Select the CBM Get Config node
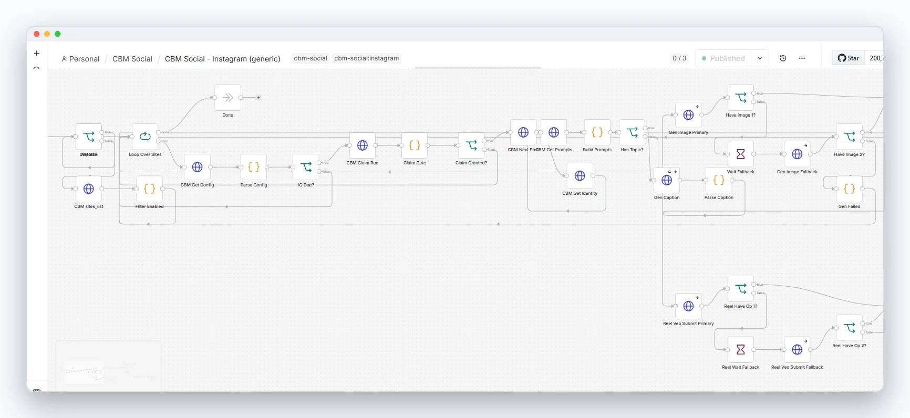The width and height of the screenshot is (910, 418). (x=197, y=167)
